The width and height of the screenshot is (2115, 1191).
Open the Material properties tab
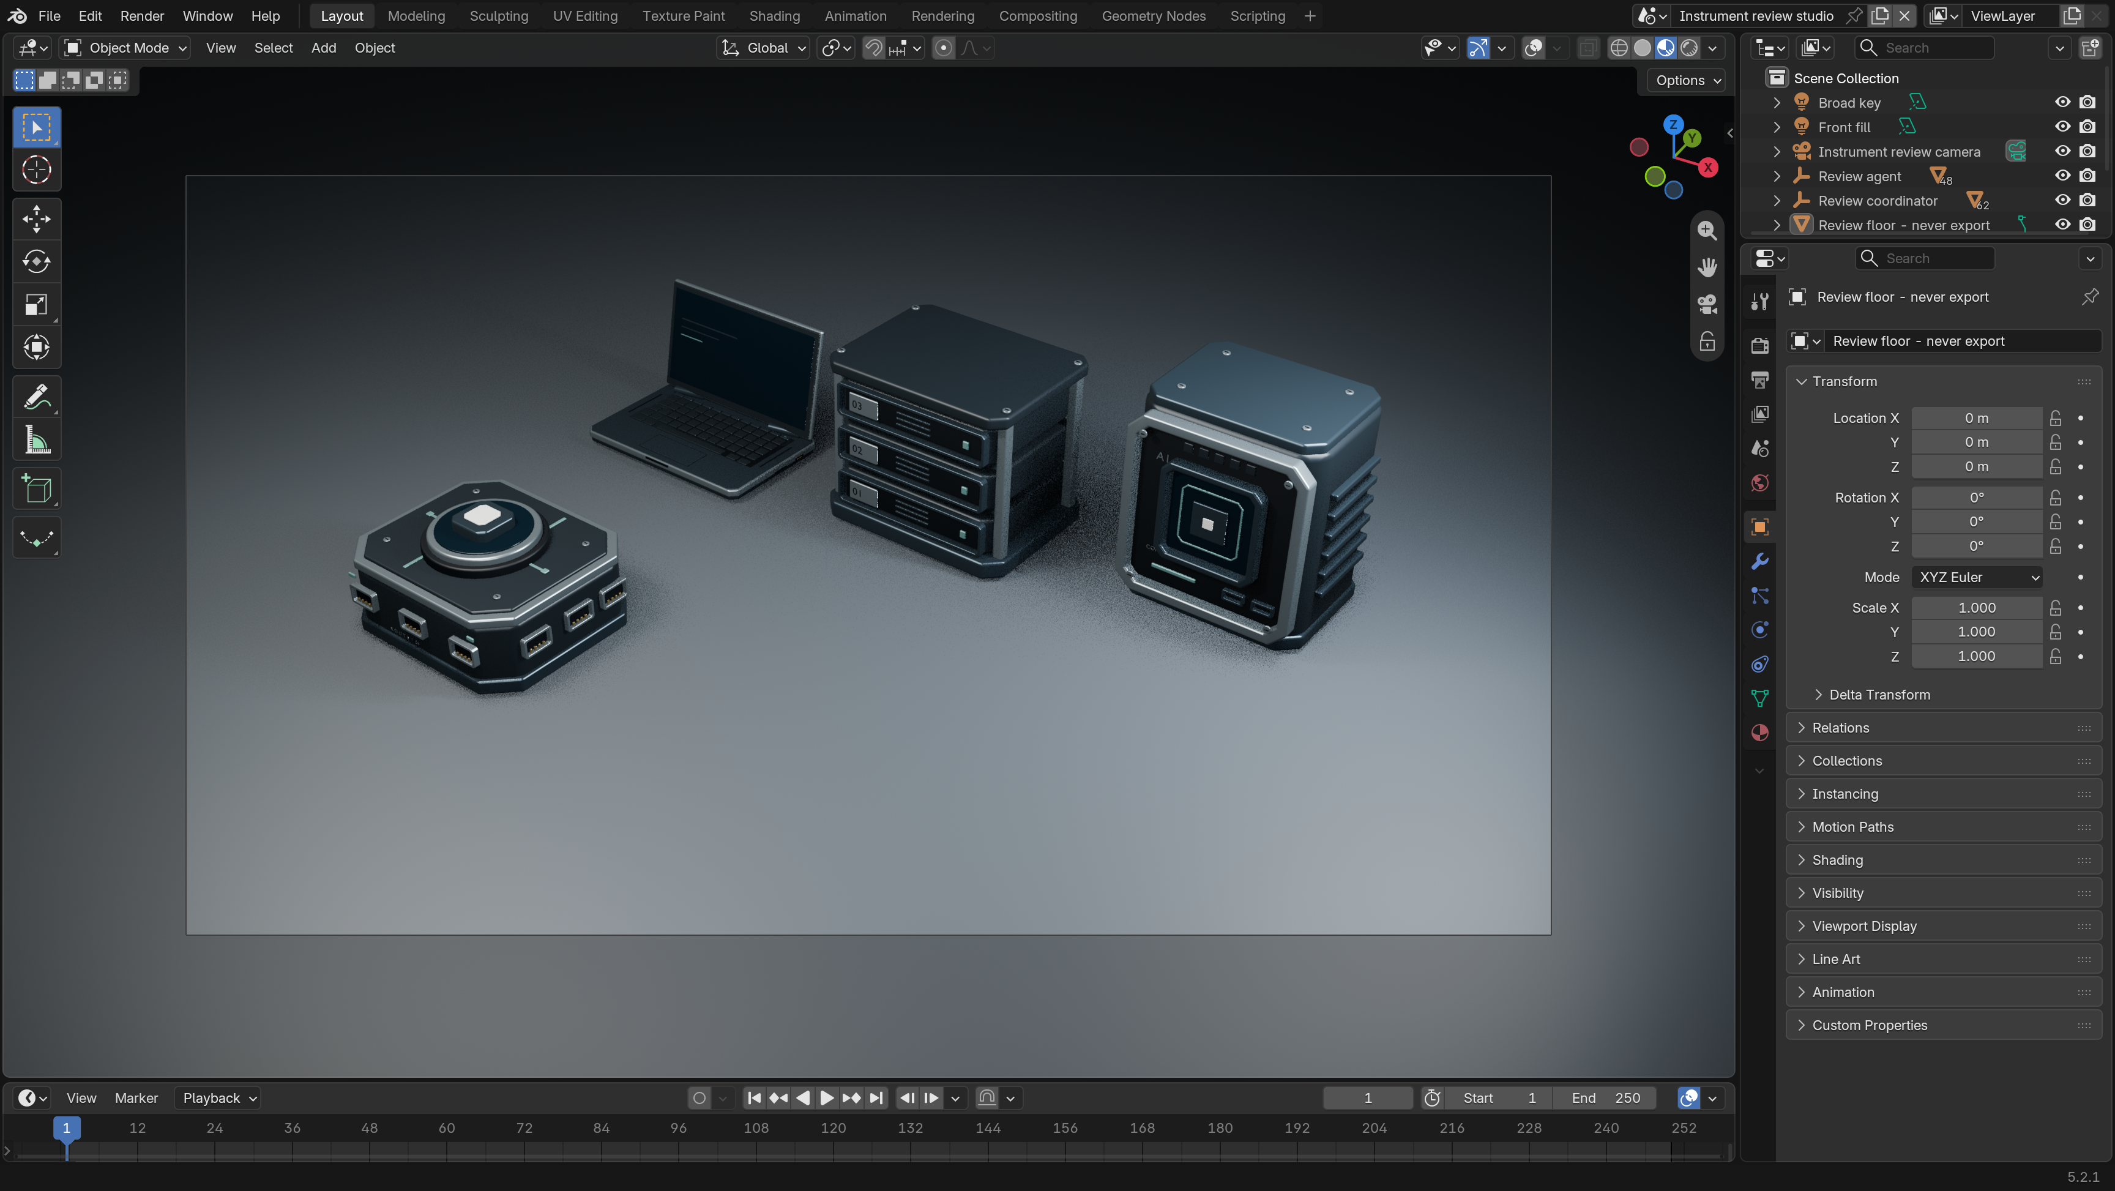tap(1759, 733)
